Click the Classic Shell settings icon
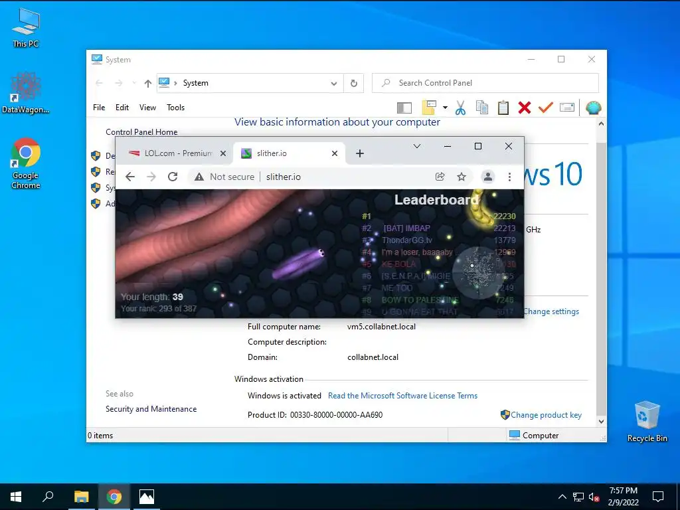This screenshot has height=510, width=680. pos(593,108)
